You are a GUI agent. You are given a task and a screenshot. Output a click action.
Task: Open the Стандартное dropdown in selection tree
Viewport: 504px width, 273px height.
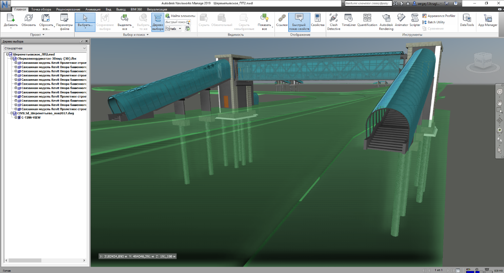[45, 48]
